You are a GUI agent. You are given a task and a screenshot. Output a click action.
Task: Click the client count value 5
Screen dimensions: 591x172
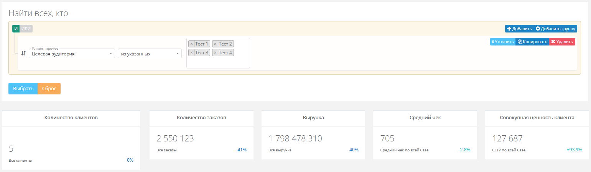pyautogui.click(x=11, y=149)
